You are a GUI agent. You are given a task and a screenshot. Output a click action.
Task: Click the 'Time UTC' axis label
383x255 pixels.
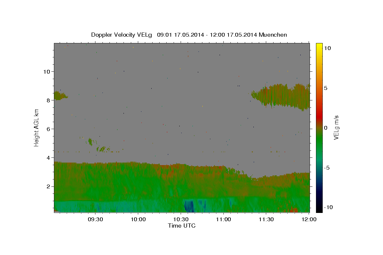click(182, 226)
